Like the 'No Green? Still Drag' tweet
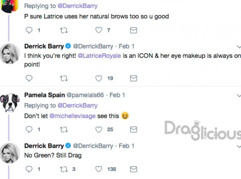 pos(98,169)
